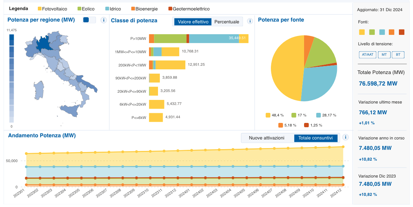Click Geotermoelettrico in the top legend
The image size is (413, 207).
click(x=189, y=9)
